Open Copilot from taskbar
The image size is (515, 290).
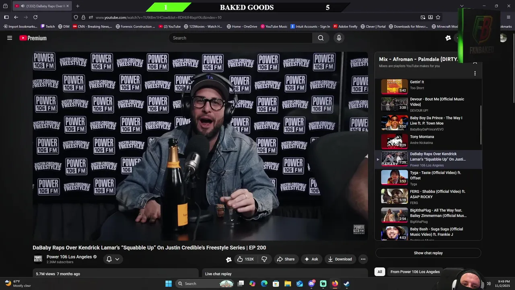(252, 284)
